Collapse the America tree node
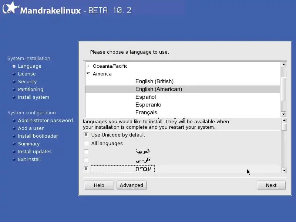 (88, 74)
